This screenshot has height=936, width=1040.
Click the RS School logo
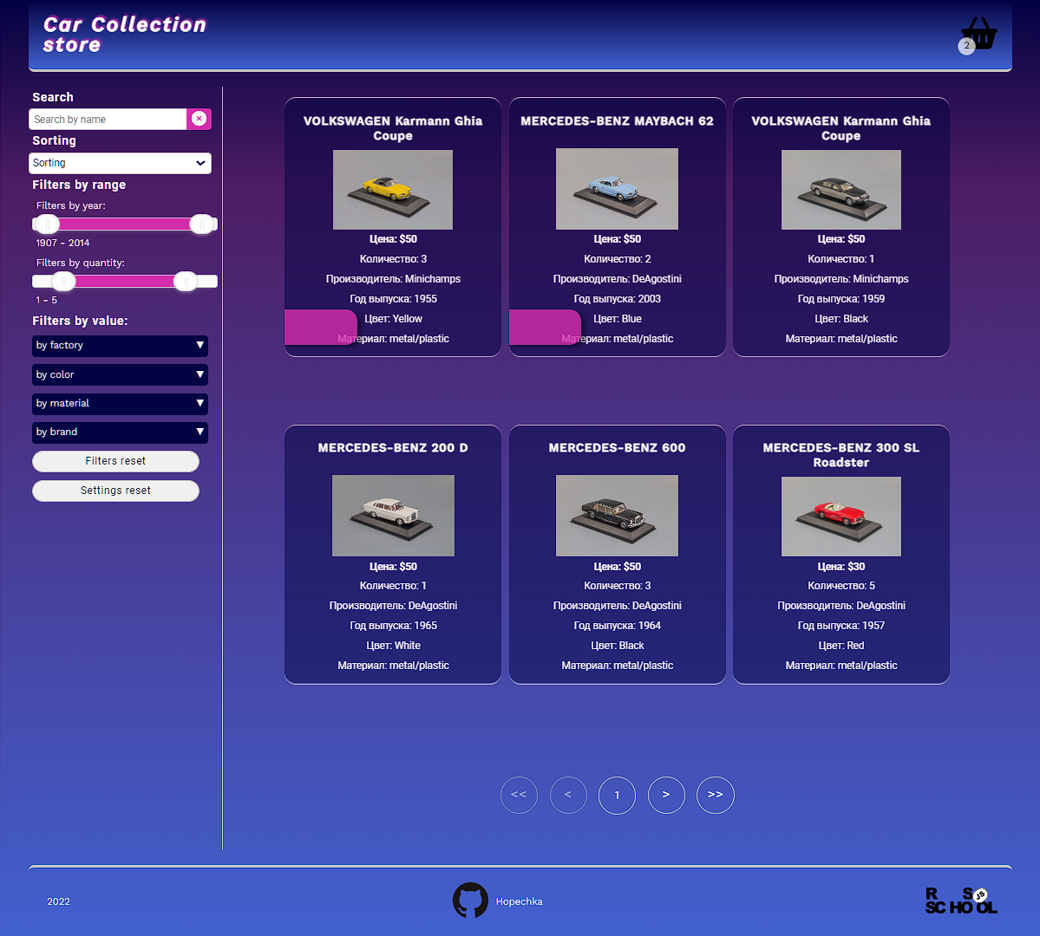[x=961, y=900]
